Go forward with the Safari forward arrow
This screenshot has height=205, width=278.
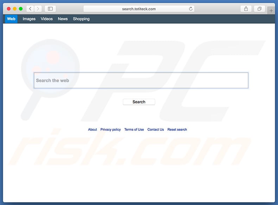click(38, 9)
